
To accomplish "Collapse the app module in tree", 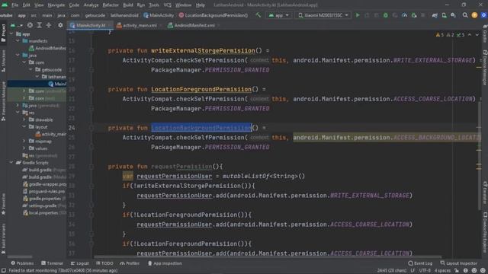I will point(11,33).
